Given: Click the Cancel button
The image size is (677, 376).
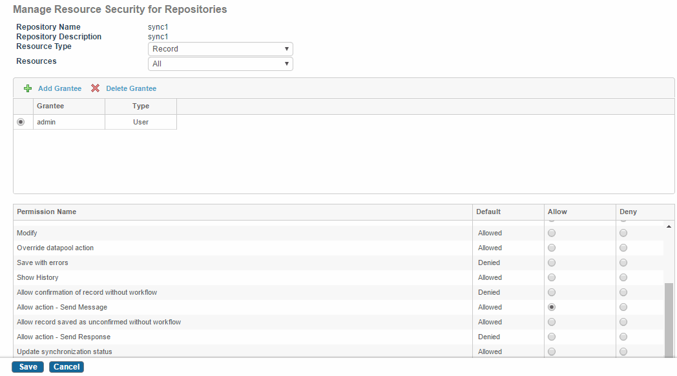Looking at the screenshot, I should 67,367.
